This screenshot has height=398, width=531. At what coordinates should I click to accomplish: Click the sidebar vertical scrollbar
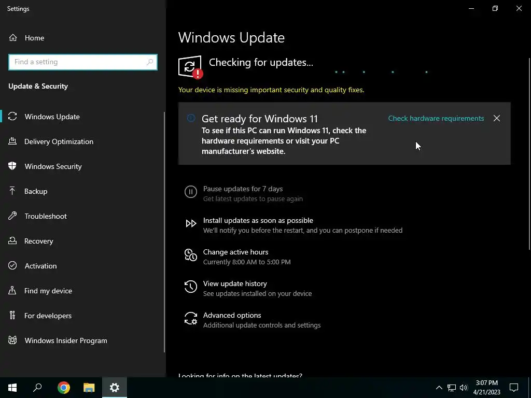164,232
